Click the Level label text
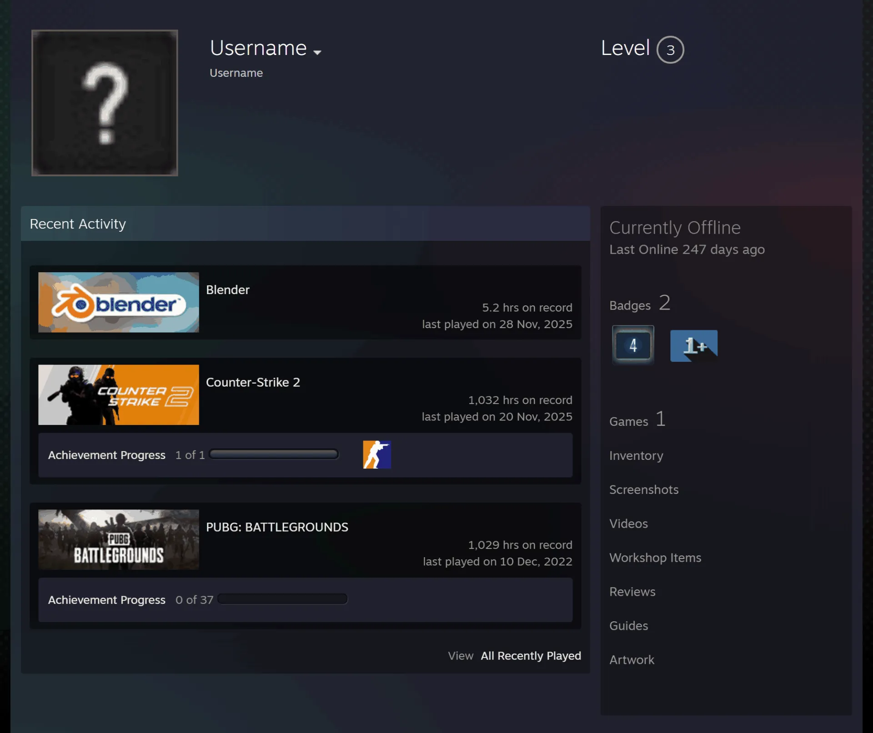The height and width of the screenshot is (733, 873). pyautogui.click(x=625, y=48)
